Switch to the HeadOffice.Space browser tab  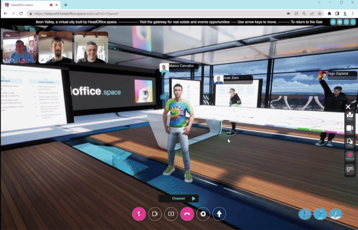(32, 5)
